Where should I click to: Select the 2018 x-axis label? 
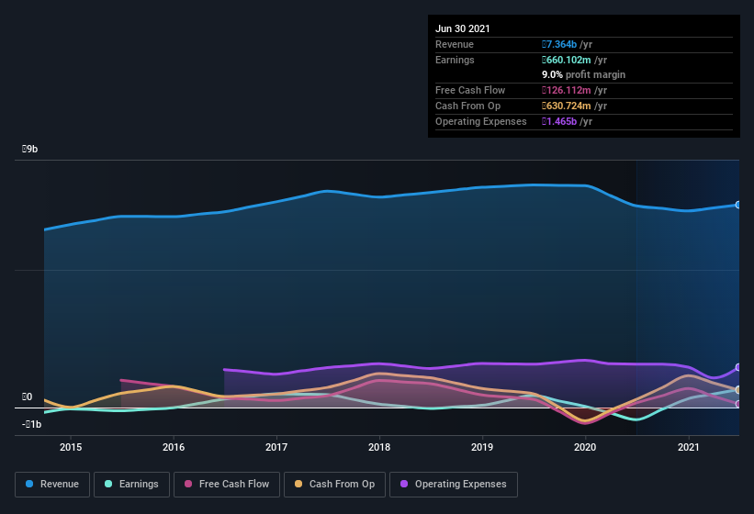[379, 447]
